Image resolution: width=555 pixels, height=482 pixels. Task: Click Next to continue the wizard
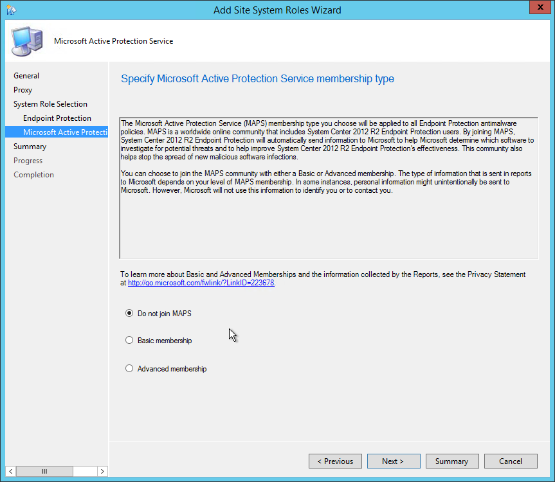394,461
